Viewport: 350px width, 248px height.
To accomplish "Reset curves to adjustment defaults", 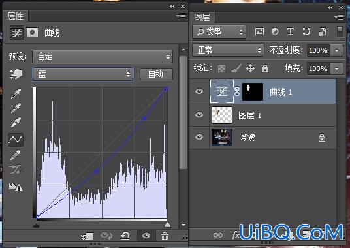I will tap(125, 236).
